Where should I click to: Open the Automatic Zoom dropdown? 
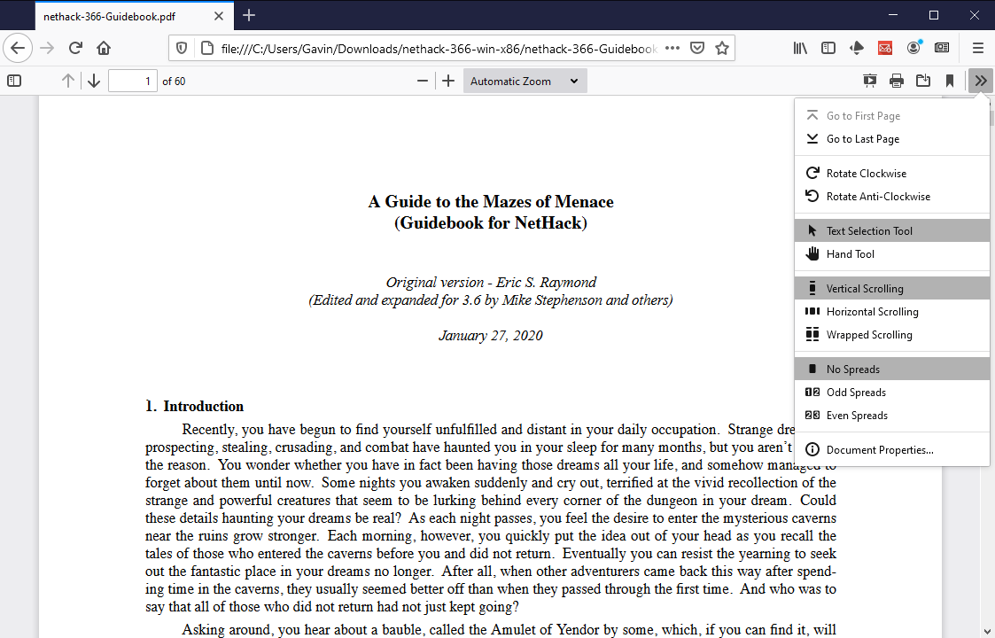[524, 81]
